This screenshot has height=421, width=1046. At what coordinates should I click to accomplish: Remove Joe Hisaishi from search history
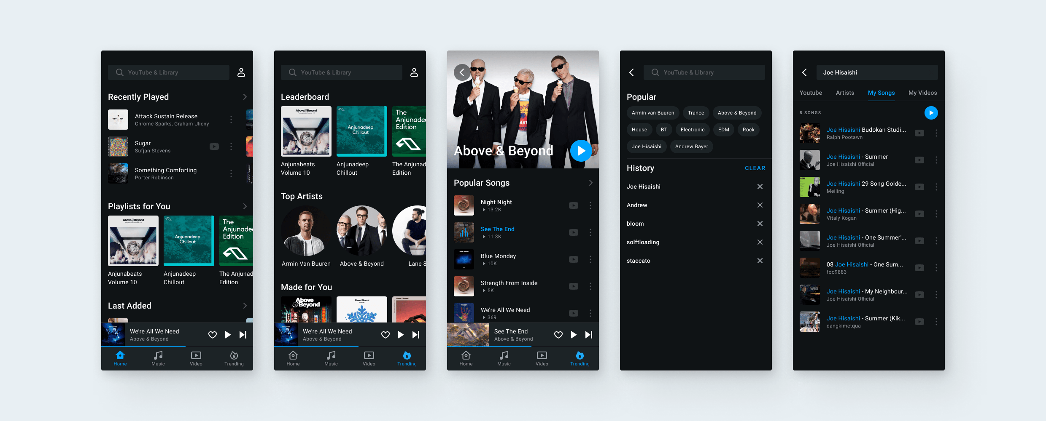(760, 187)
